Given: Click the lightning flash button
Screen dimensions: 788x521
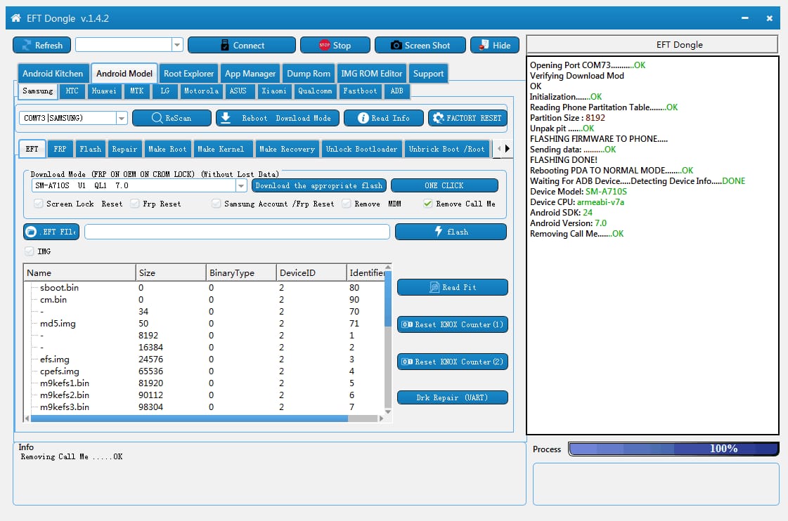Looking at the screenshot, I should coord(451,232).
